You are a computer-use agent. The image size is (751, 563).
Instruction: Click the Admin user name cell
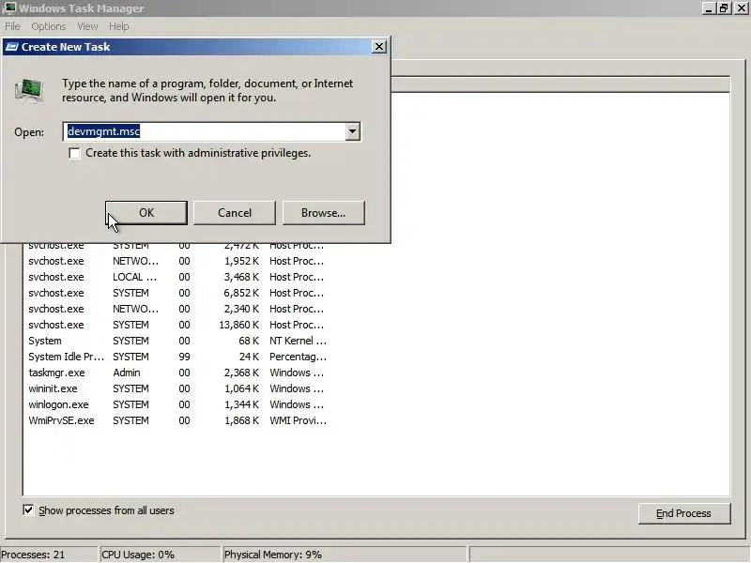[x=127, y=373]
